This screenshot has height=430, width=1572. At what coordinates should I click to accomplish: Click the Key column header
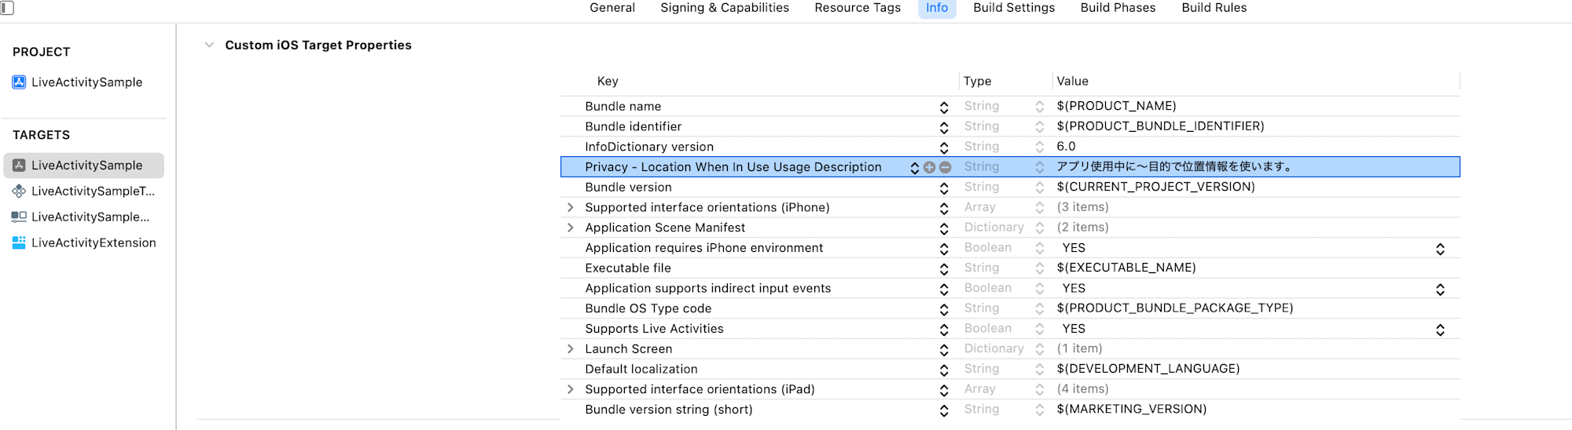click(x=608, y=82)
